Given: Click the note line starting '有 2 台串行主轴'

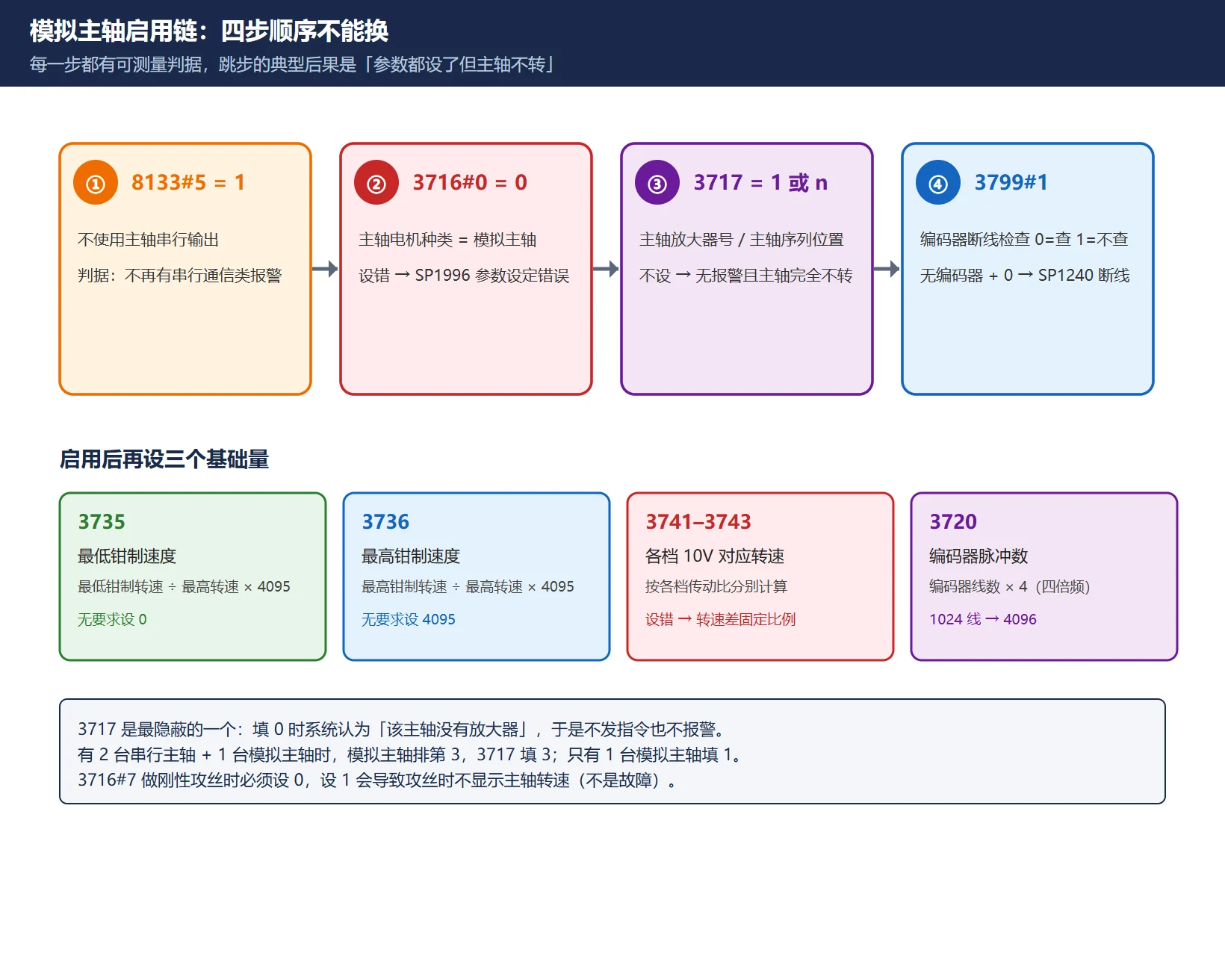Looking at the screenshot, I should (x=410, y=755).
